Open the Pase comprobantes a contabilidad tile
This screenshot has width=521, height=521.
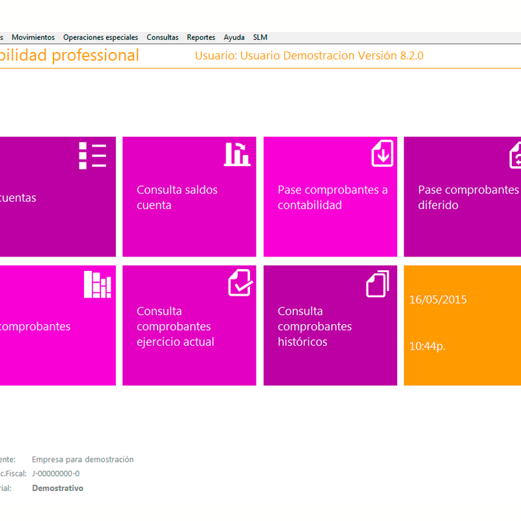330,197
